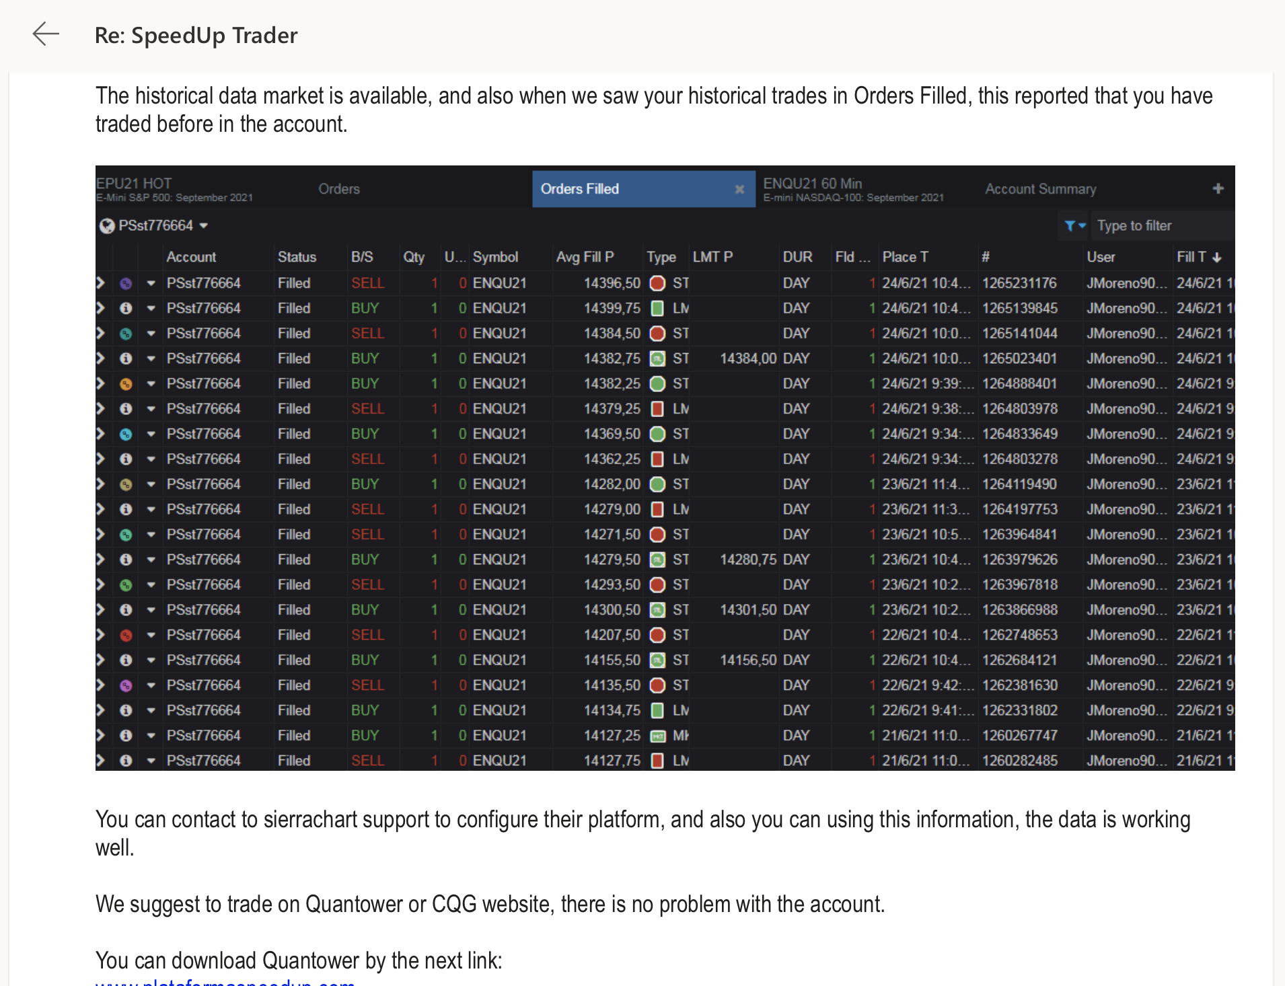Screen dimensions: 1285x986
Task: Click info icon on 14399,75 order row
Action: [126, 309]
